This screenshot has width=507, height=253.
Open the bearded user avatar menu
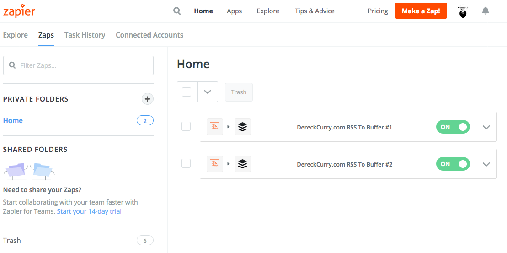point(463,11)
